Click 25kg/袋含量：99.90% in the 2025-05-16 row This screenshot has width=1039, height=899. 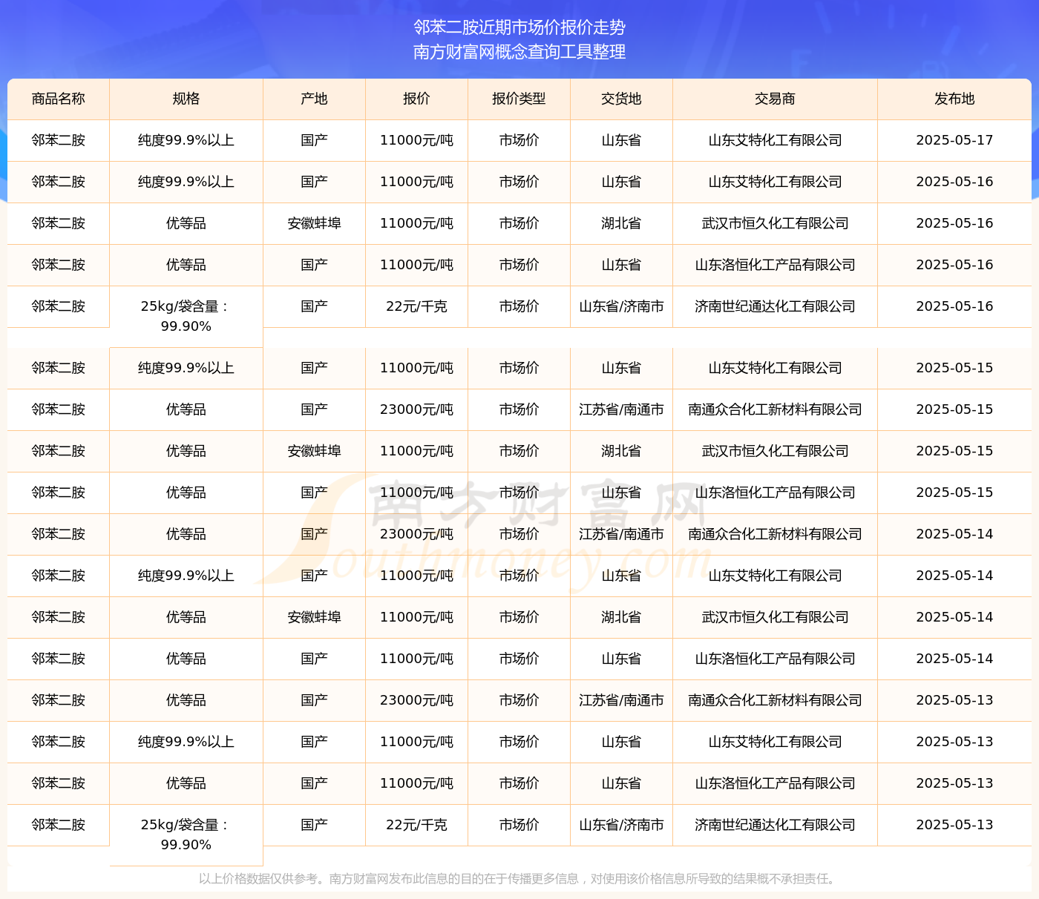coord(186,316)
